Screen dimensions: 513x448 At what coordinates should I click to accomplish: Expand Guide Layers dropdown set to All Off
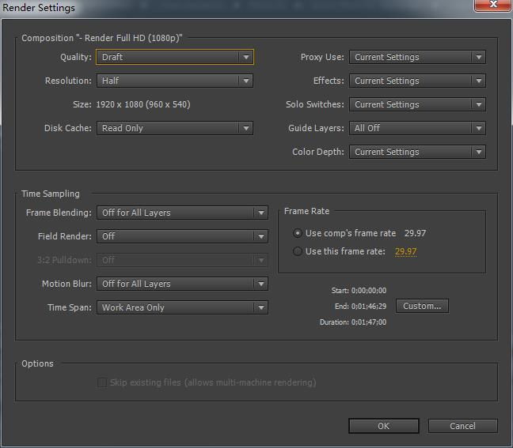[417, 128]
